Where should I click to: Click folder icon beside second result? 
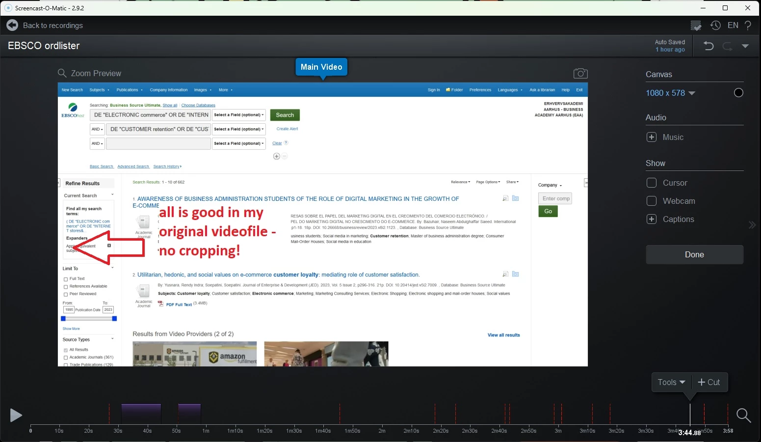[x=515, y=274]
